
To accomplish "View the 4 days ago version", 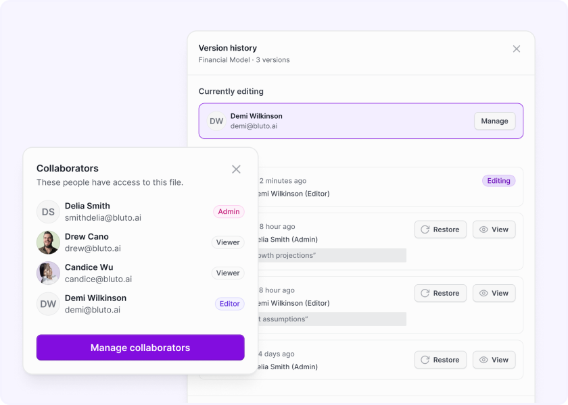I will pyautogui.click(x=494, y=360).
